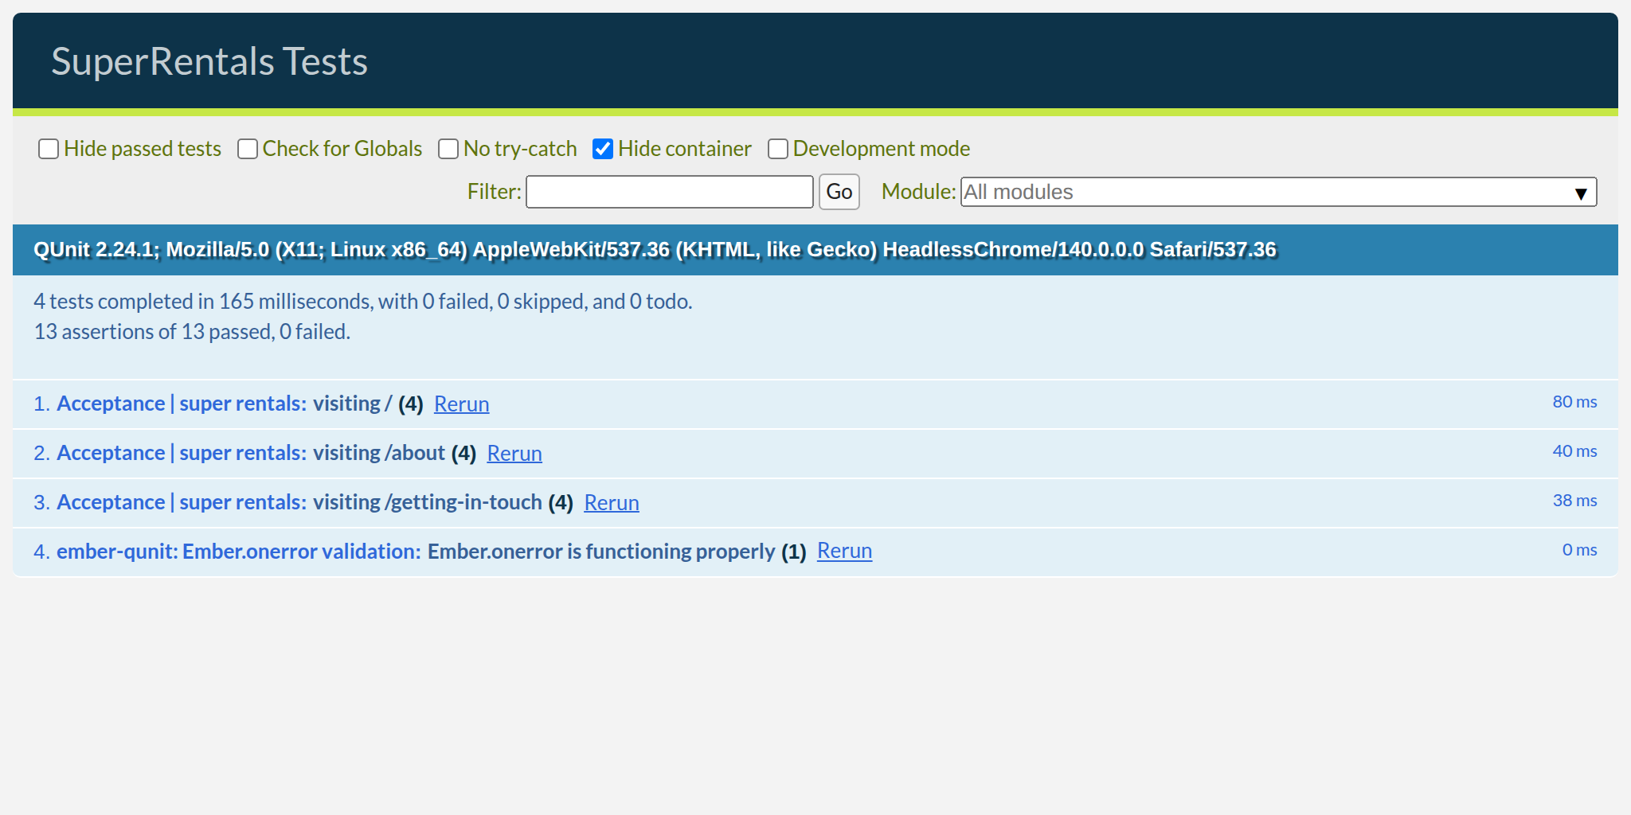The image size is (1631, 815).
Task: Check the Check for Globals option
Action: (x=247, y=149)
